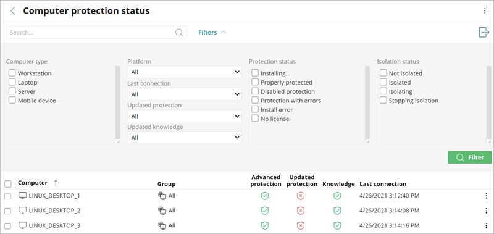
Task: Check the Not isolated status
Action: (x=383, y=73)
